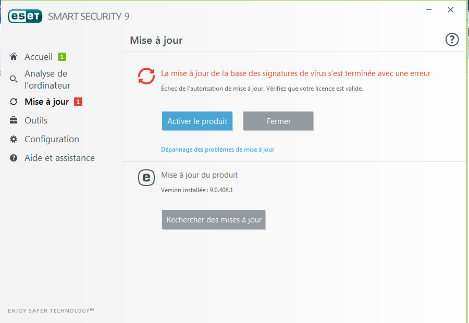Click the green badge next to Accueil
469x323 pixels.
click(62, 57)
